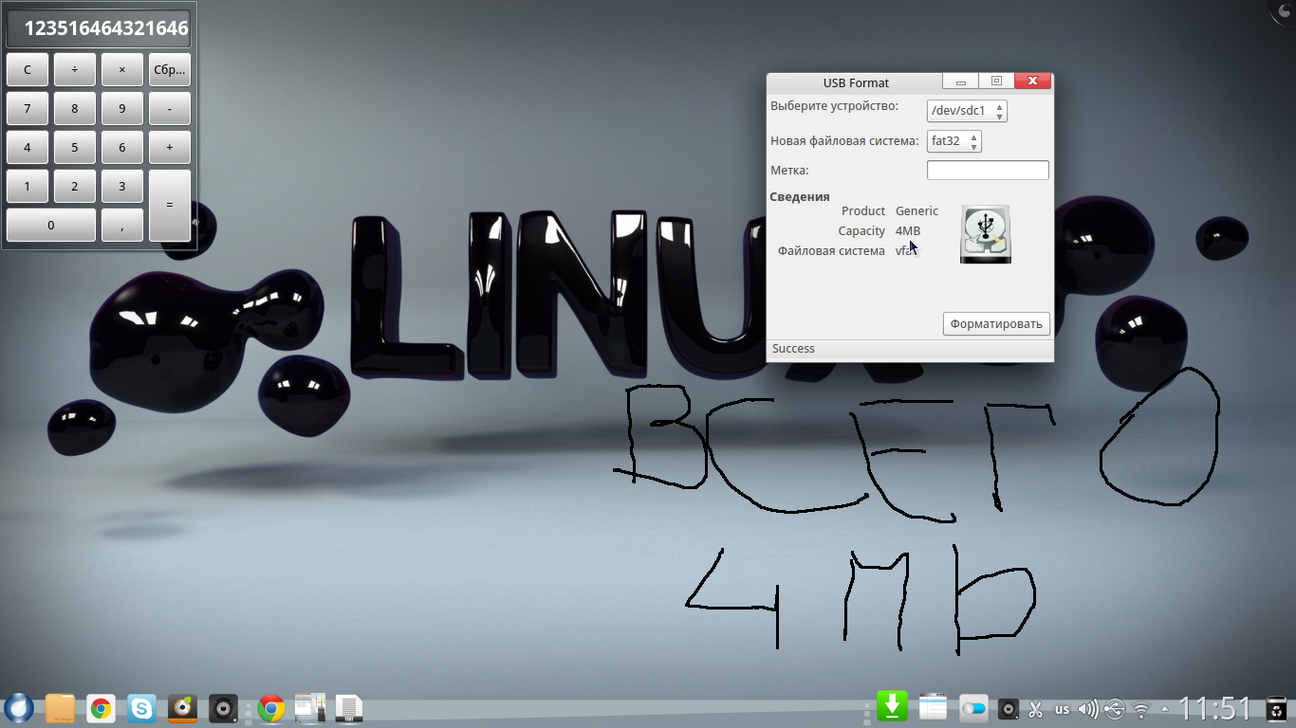
Task: Open the desktop toolbox corner button
Action: click(1283, 11)
